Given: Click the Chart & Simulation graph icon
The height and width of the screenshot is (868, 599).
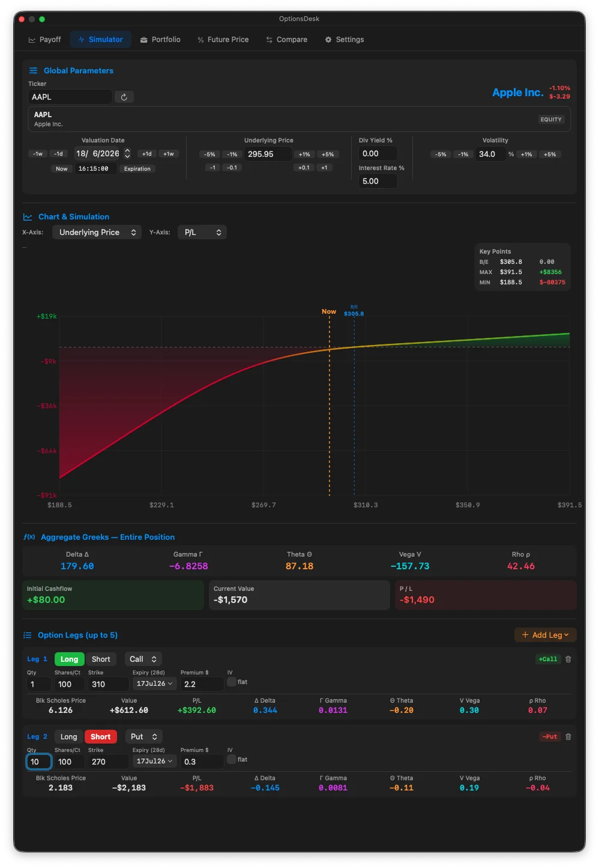Looking at the screenshot, I should point(28,217).
